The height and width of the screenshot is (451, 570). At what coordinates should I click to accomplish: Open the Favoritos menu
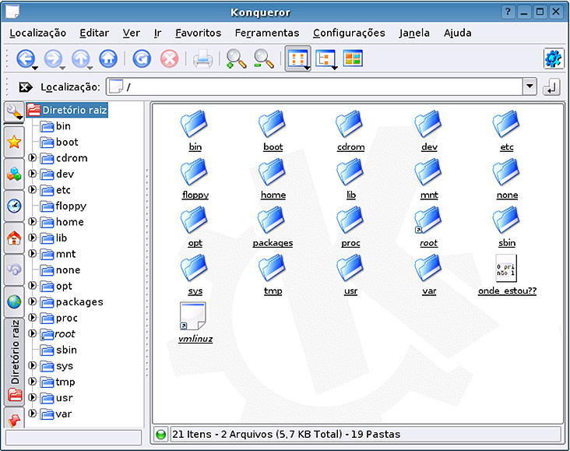(198, 33)
